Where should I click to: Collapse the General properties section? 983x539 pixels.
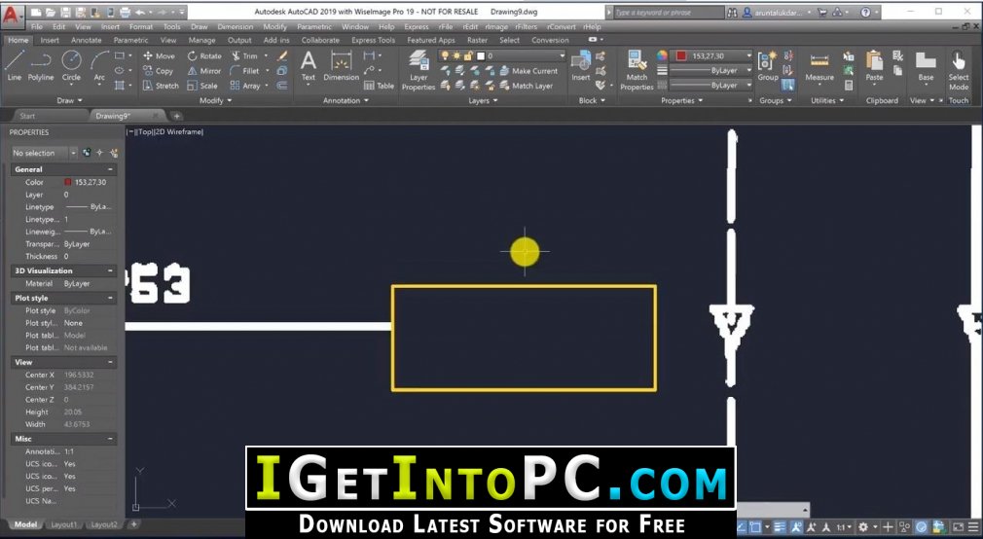110,169
